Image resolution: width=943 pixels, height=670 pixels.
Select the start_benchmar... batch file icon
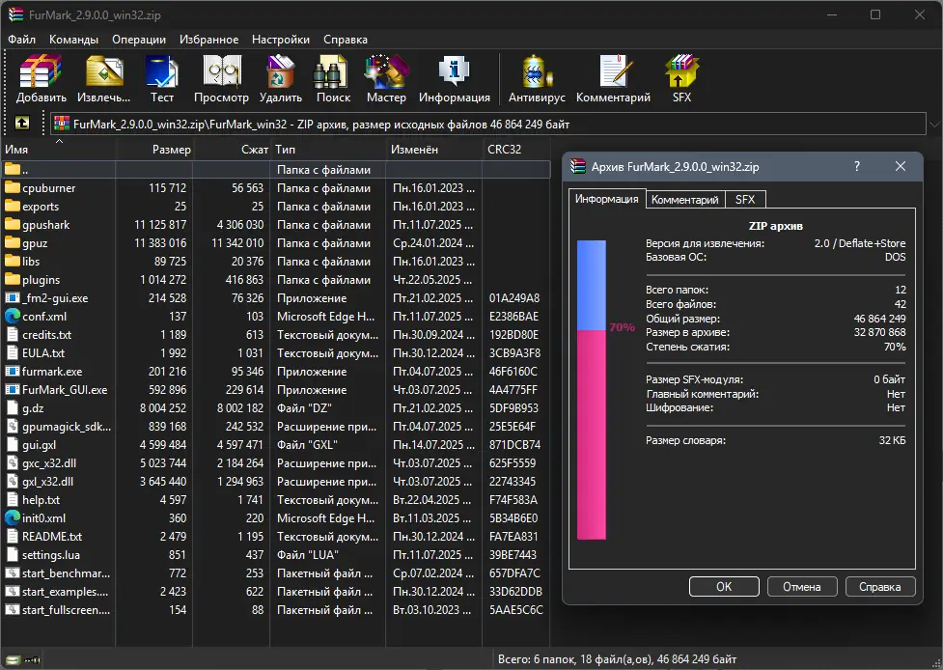pyautogui.click(x=12, y=573)
